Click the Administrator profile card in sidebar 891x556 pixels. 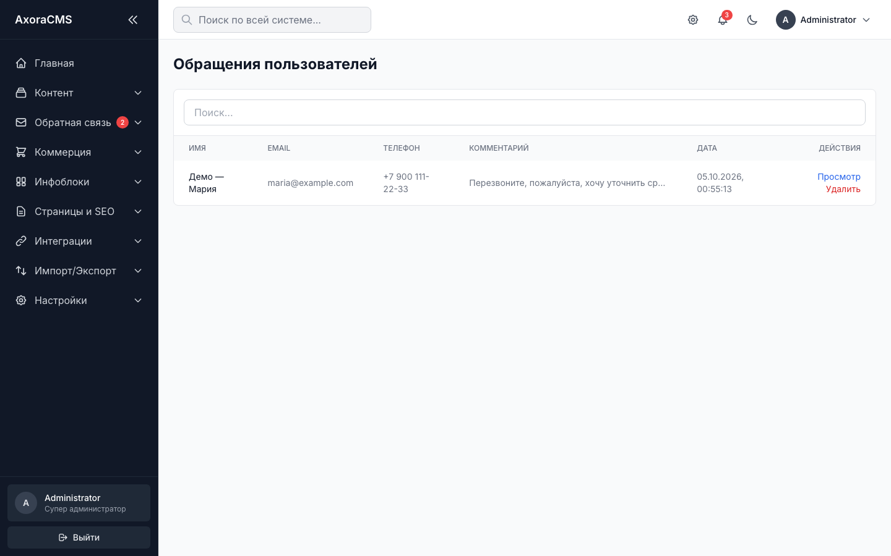(x=79, y=503)
